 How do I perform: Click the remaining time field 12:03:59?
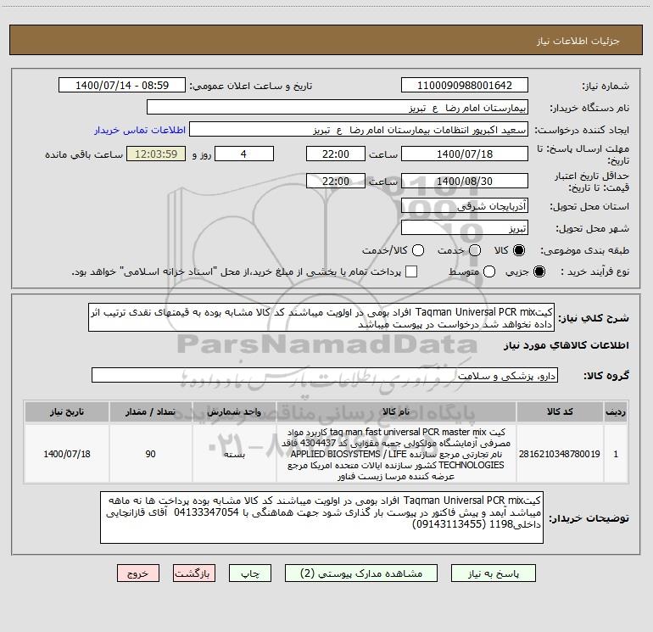coord(156,154)
